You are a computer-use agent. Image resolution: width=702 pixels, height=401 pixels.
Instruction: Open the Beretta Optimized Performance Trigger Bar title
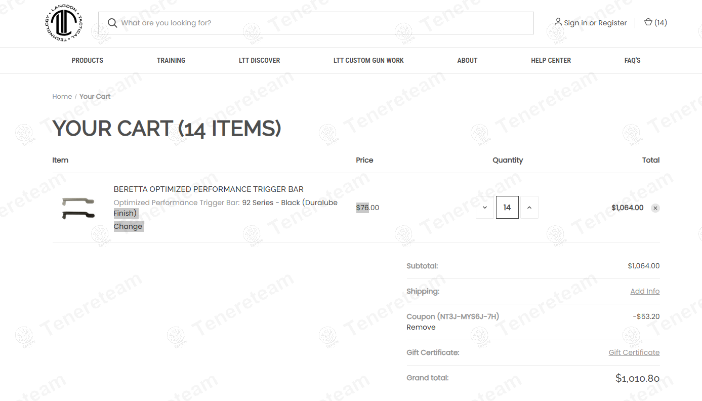coord(209,189)
